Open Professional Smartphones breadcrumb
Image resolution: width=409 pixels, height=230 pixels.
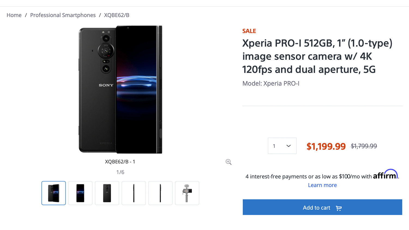63,15
